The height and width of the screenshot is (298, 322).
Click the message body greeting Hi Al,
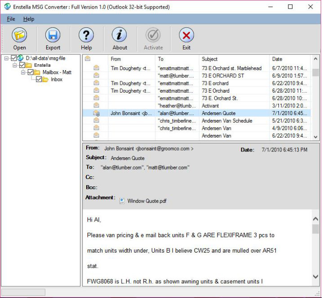pyautogui.click(x=94, y=220)
